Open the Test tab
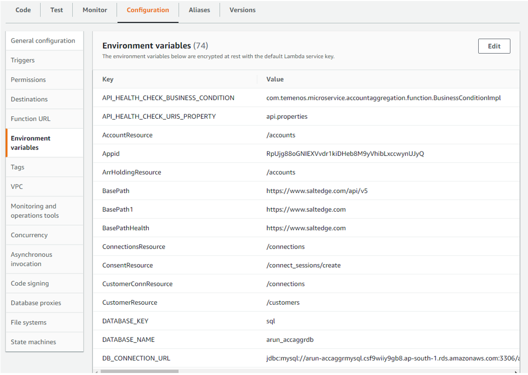 coord(57,10)
